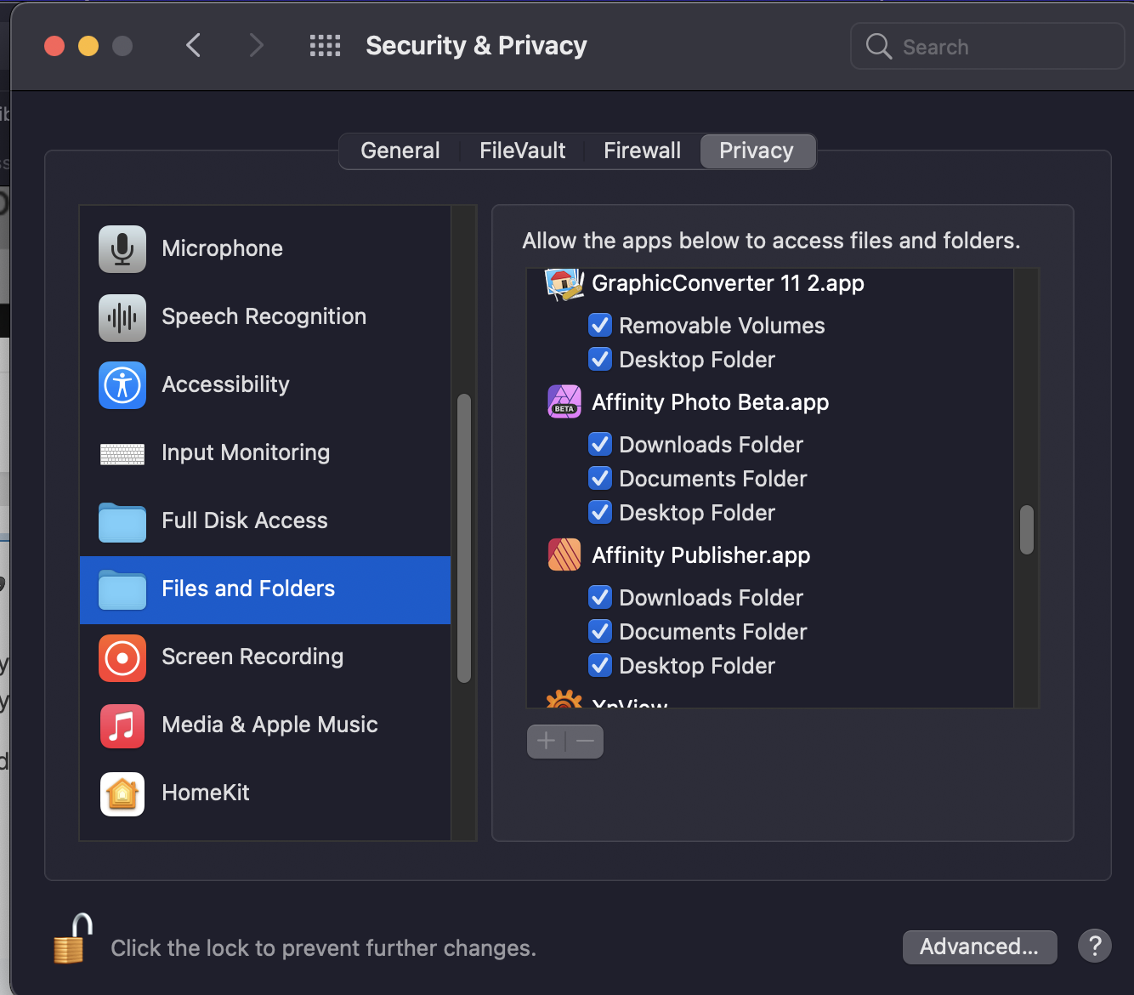
Task: Click the Speech Recognition waveform icon
Action: (122, 317)
